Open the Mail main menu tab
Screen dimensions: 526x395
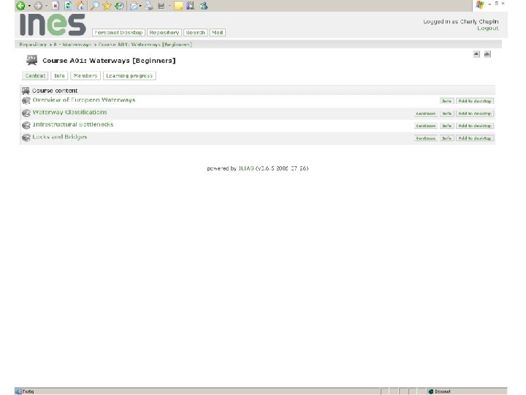218,33
